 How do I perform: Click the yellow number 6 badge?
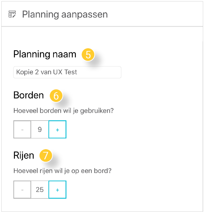tap(56, 96)
